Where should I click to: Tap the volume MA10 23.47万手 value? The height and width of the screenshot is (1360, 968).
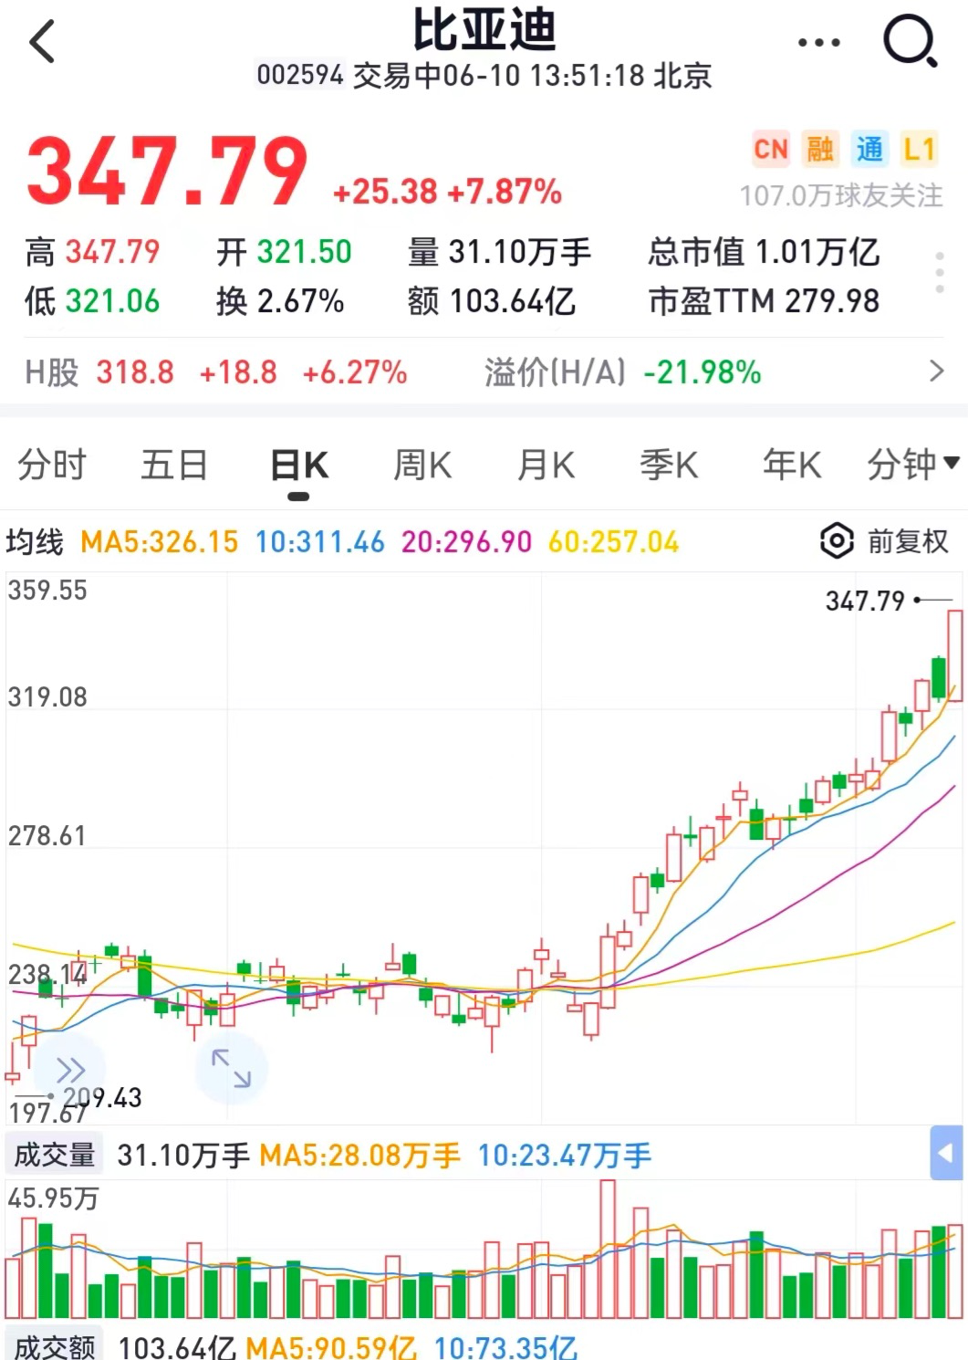pyautogui.click(x=565, y=1156)
